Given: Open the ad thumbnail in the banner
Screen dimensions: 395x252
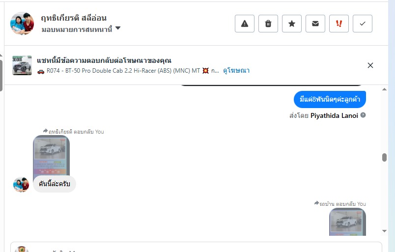Looking at the screenshot, I should pos(22,65).
